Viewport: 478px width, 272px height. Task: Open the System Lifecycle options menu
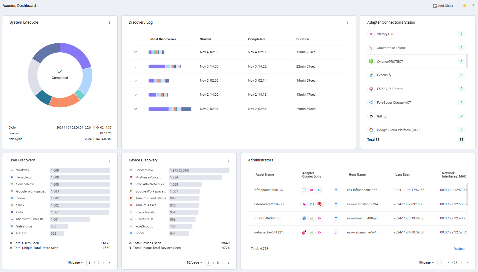[109, 22]
